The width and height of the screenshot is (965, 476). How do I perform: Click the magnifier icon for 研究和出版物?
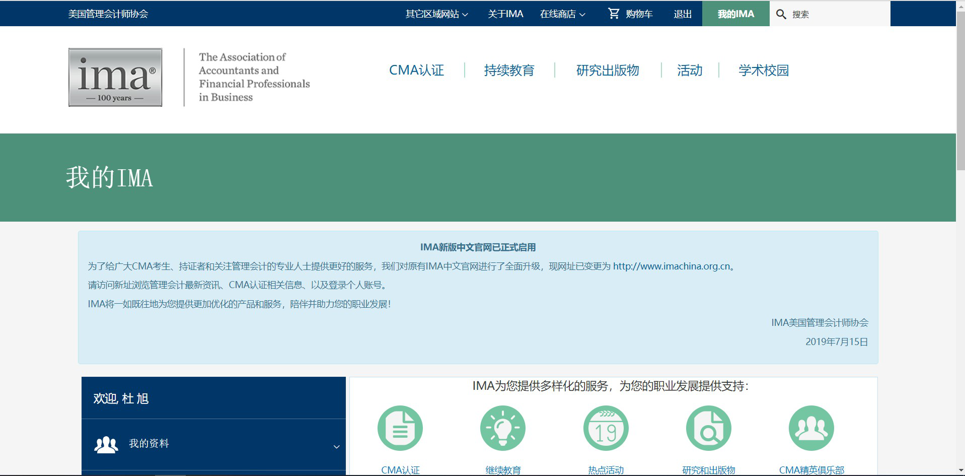point(708,428)
